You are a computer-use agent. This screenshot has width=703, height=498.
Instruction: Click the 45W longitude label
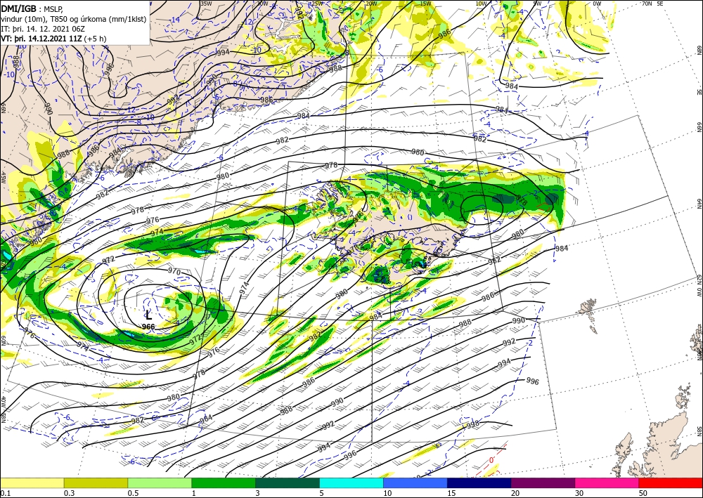4,178
